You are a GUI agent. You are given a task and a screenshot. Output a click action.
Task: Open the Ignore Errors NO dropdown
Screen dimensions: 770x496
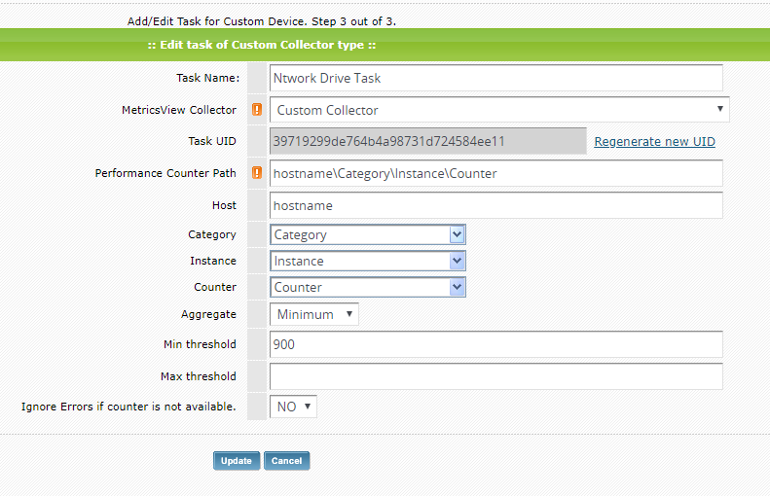[x=293, y=407]
